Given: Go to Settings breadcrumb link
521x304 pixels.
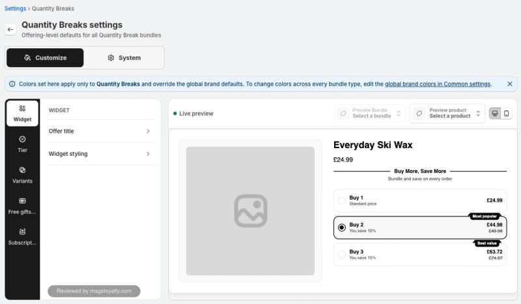Looking at the screenshot, I should (x=15, y=8).
